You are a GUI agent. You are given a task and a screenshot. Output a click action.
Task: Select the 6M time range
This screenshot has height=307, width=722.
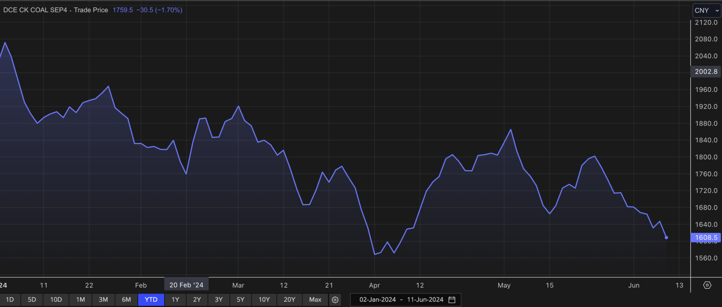[126, 300]
